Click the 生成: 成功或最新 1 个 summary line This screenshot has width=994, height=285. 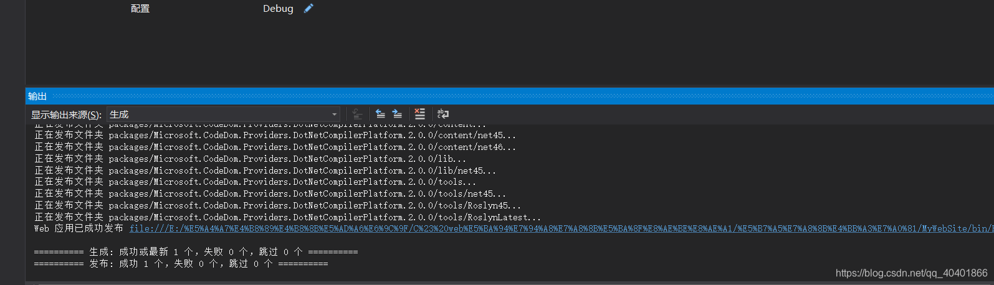pyautogui.click(x=196, y=252)
